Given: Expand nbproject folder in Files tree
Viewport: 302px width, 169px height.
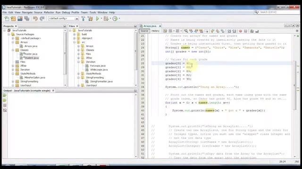Looking at the screenshot, I should click(75, 38).
